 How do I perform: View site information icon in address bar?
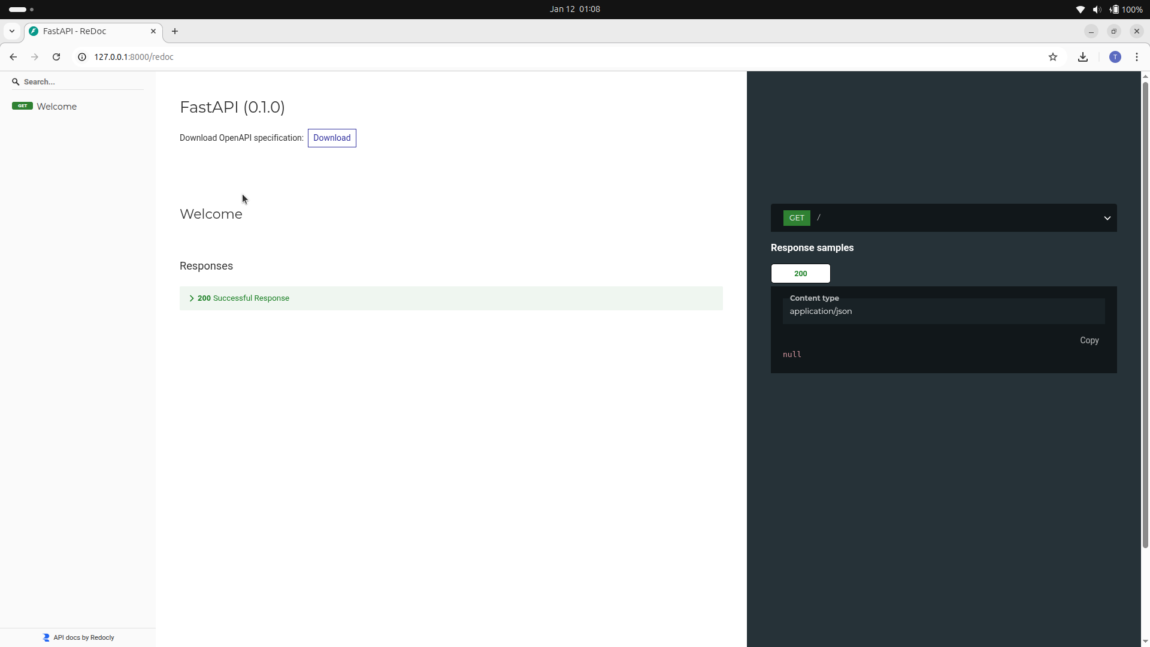click(82, 57)
